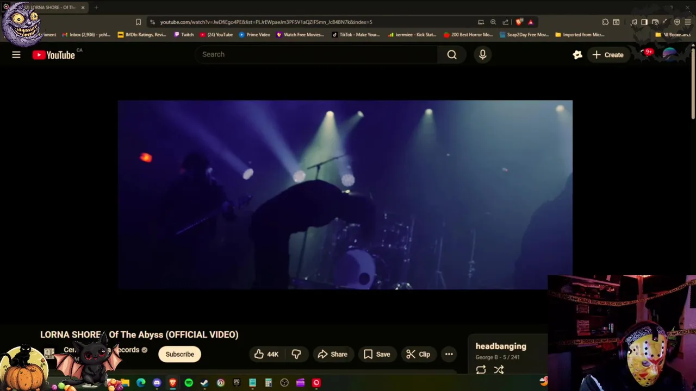Open the headbanging playlist title
The height and width of the screenshot is (391, 696).
[501, 346]
